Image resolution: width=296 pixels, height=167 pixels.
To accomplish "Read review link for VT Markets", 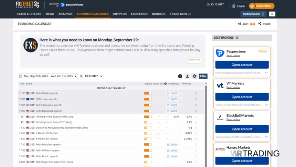I will [233, 88].
